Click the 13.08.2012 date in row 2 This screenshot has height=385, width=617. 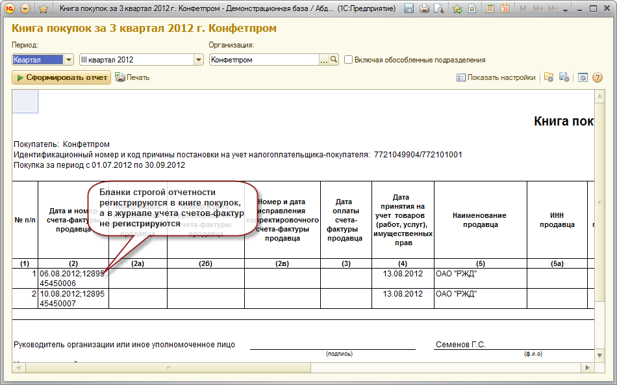pos(403,294)
